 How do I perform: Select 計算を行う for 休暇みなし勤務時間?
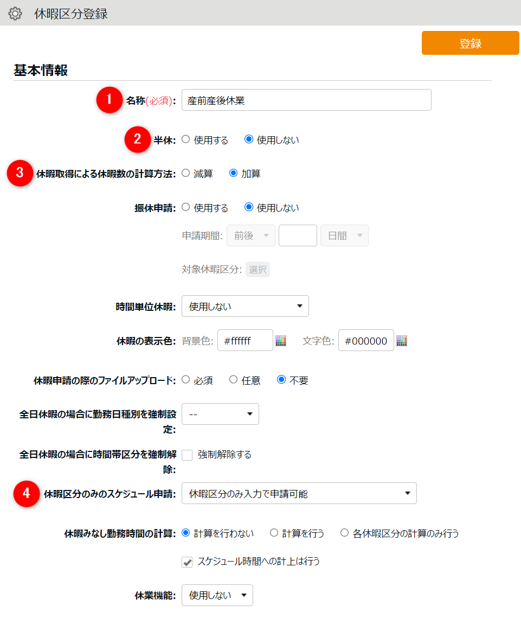coord(274,533)
